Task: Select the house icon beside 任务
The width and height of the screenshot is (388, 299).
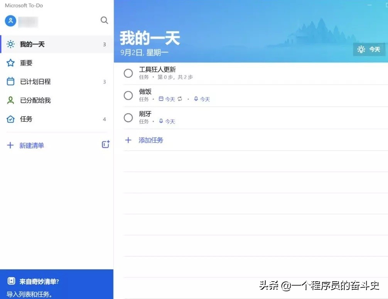Action: 10,119
